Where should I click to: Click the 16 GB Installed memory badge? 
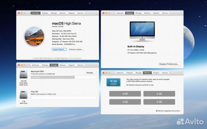113,82
